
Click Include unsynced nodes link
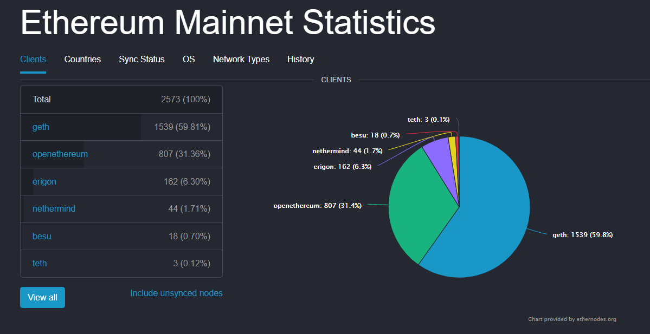[176, 293]
